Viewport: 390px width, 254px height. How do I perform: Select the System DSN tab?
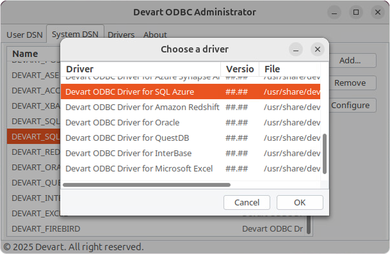(x=75, y=34)
